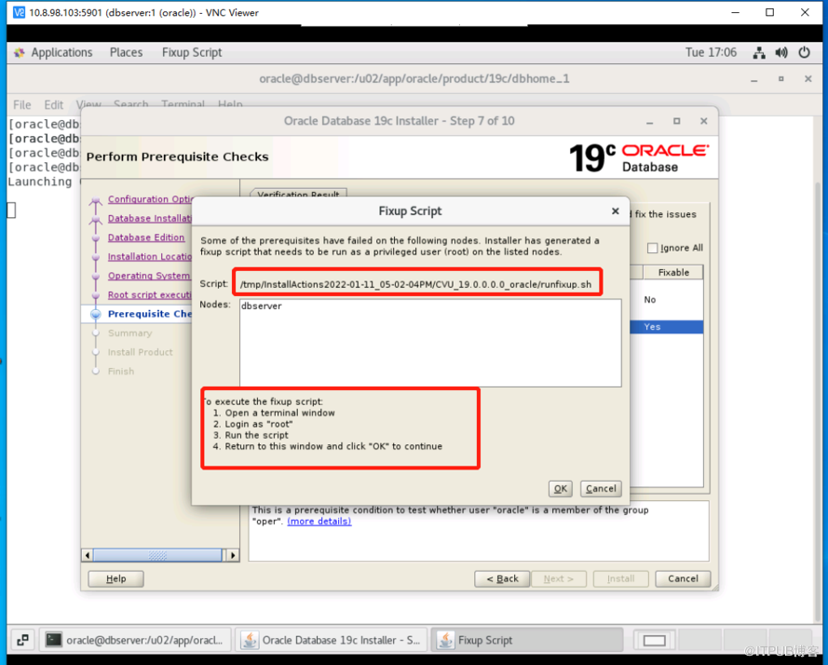
Task: Open Root script execution step link
Action: pos(149,294)
